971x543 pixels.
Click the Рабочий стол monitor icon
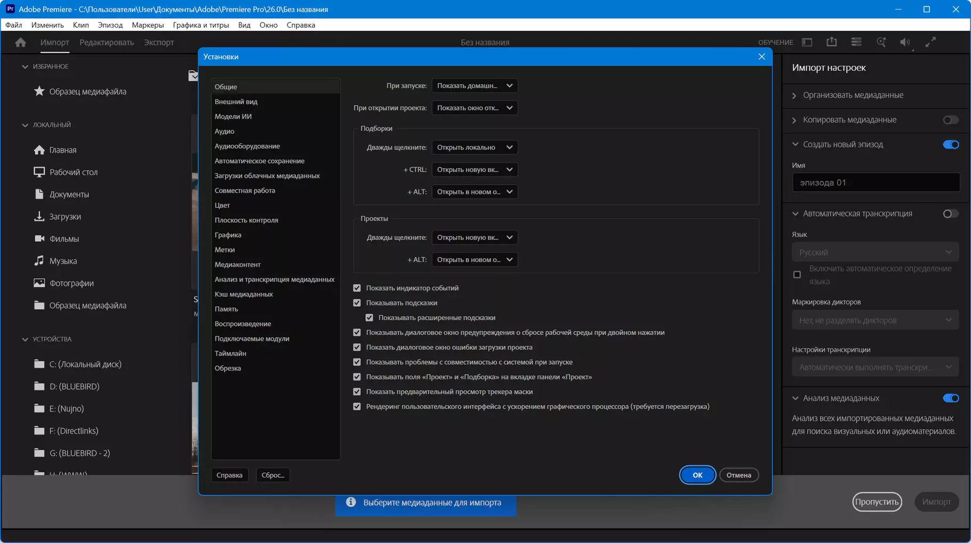[39, 172]
